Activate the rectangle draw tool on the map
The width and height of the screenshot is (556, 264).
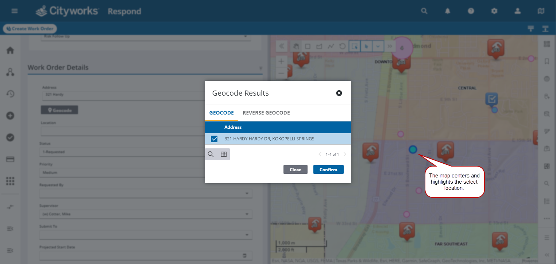(308, 46)
